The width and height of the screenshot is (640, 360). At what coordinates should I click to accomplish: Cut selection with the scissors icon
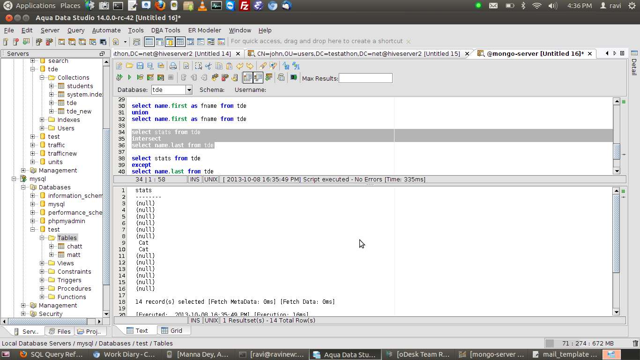[208, 66]
